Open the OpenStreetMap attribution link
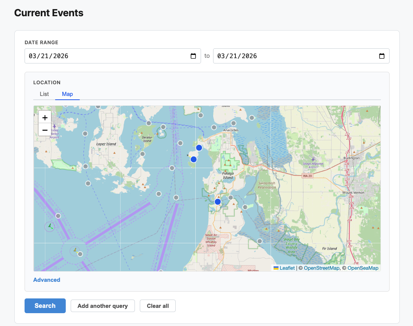The image size is (413, 326). tap(322, 268)
